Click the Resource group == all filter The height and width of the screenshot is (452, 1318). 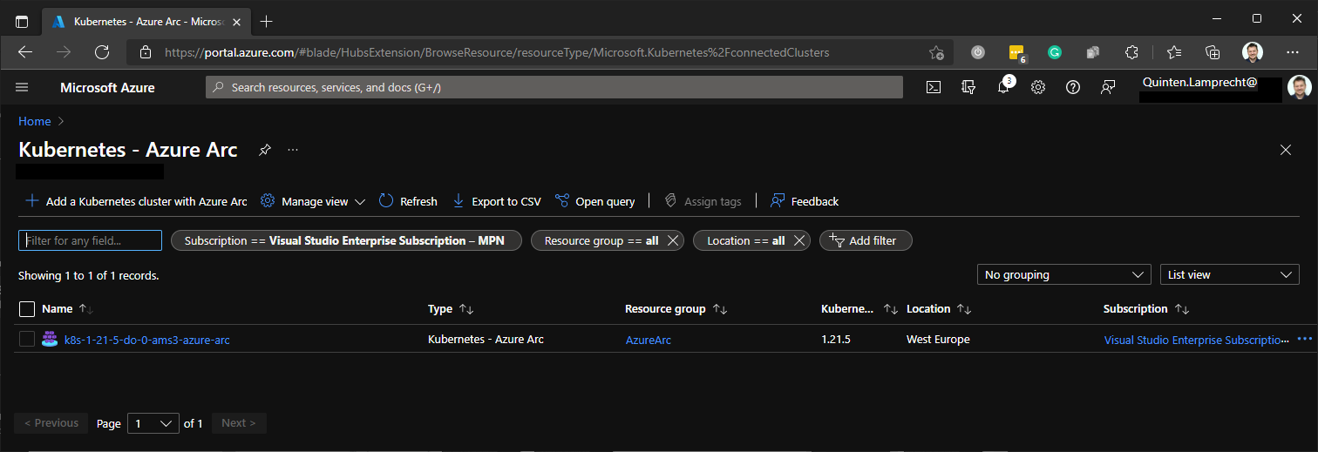601,240
